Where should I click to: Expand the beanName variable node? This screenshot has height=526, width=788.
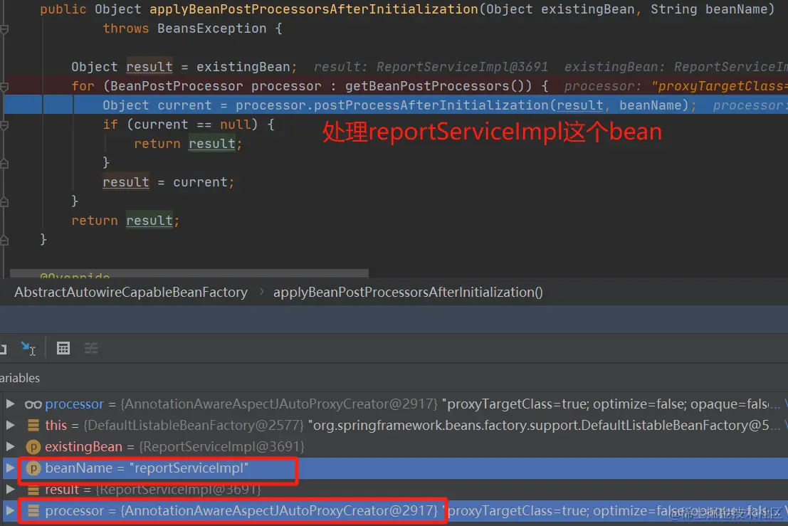pyautogui.click(x=10, y=468)
